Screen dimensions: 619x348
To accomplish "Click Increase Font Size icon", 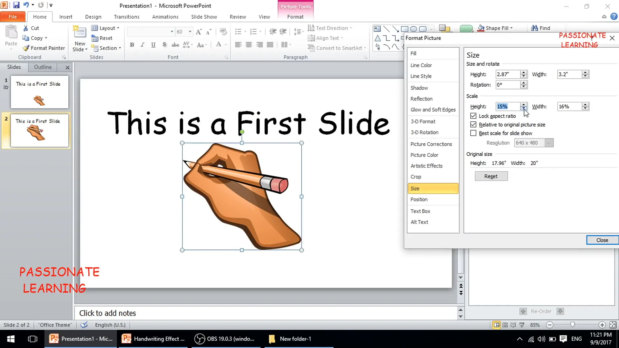I will point(199,32).
